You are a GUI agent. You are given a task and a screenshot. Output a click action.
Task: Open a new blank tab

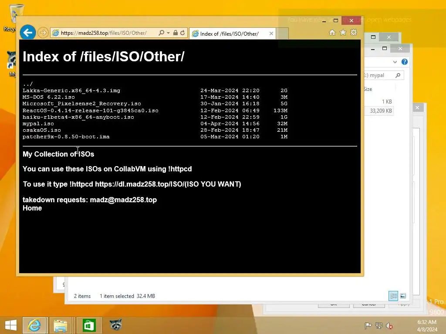click(x=282, y=33)
